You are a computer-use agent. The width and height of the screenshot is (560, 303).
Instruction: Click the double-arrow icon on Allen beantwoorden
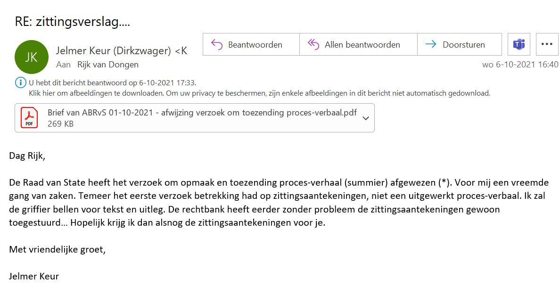tap(313, 45)
